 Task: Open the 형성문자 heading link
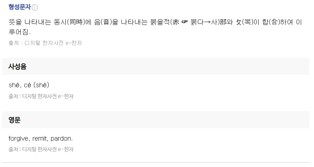[x=19, y=7]
